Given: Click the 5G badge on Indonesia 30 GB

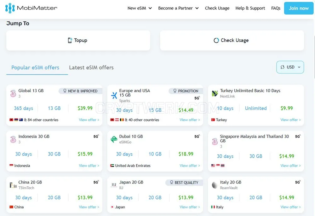Looking at the screenshot, I should pos(96,137).
